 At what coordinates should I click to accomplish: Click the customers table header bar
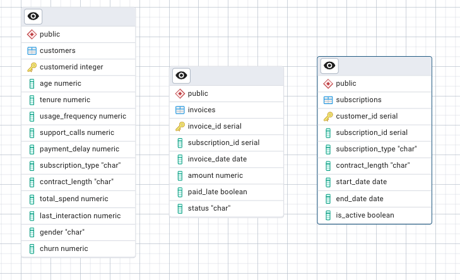(88, 16)
